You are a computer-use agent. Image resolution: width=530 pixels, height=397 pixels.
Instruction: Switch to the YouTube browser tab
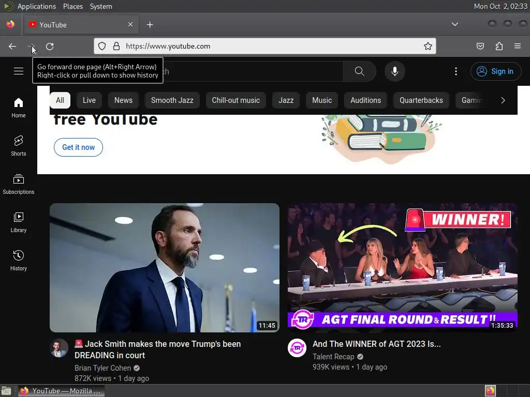click(x=81, y=25)
